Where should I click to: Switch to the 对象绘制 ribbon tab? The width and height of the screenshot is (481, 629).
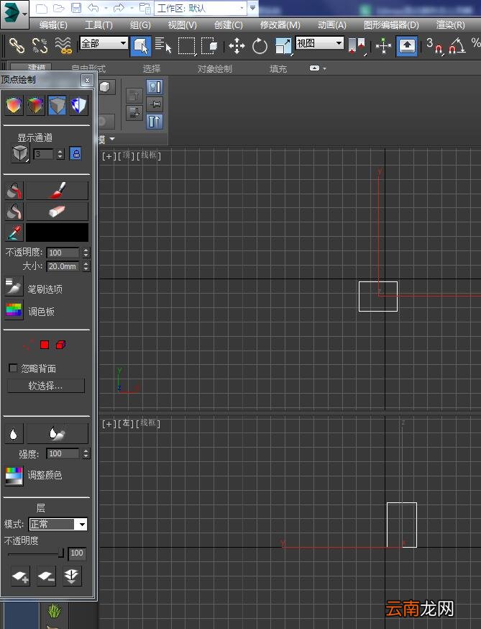[215, 69]
